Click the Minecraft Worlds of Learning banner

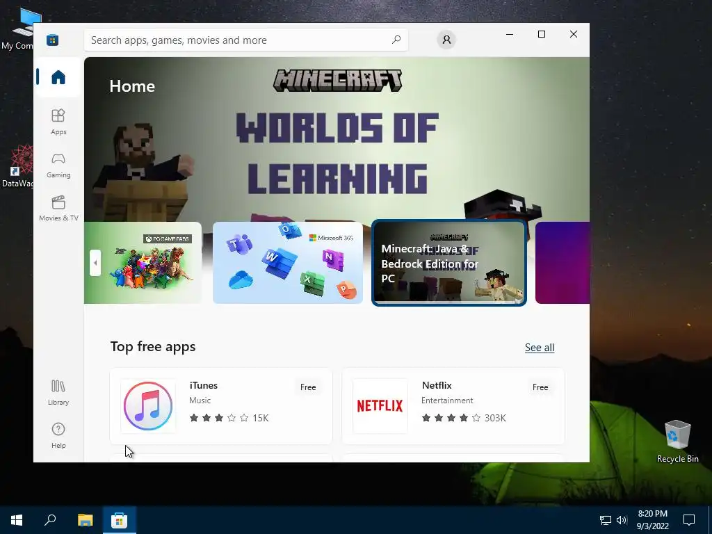pos(337,139)
